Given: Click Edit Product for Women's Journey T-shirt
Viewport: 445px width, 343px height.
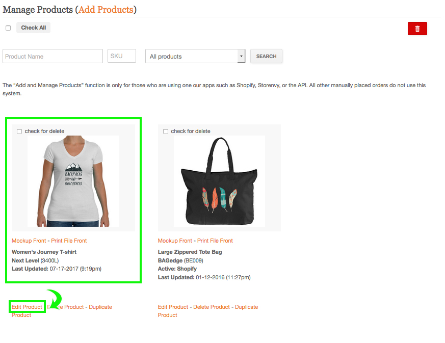Looking at the screenshot, I should (27, 307).
